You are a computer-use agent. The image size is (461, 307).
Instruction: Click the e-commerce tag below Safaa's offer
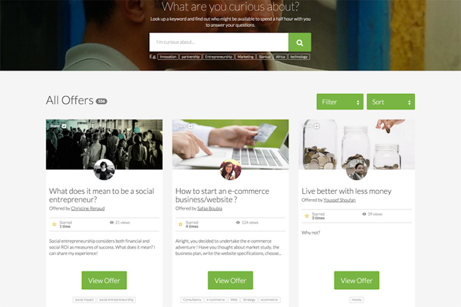pyautogui.click(x=216, y=300)
